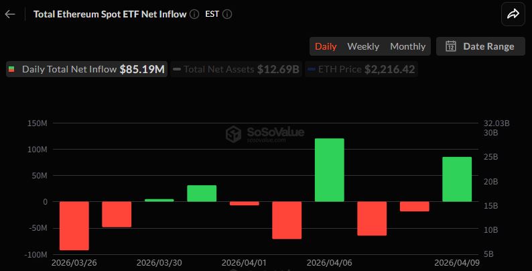This screenshot has height=271, width=532.
Task: Select the Daily tab
Action: (x=326, y=46)
